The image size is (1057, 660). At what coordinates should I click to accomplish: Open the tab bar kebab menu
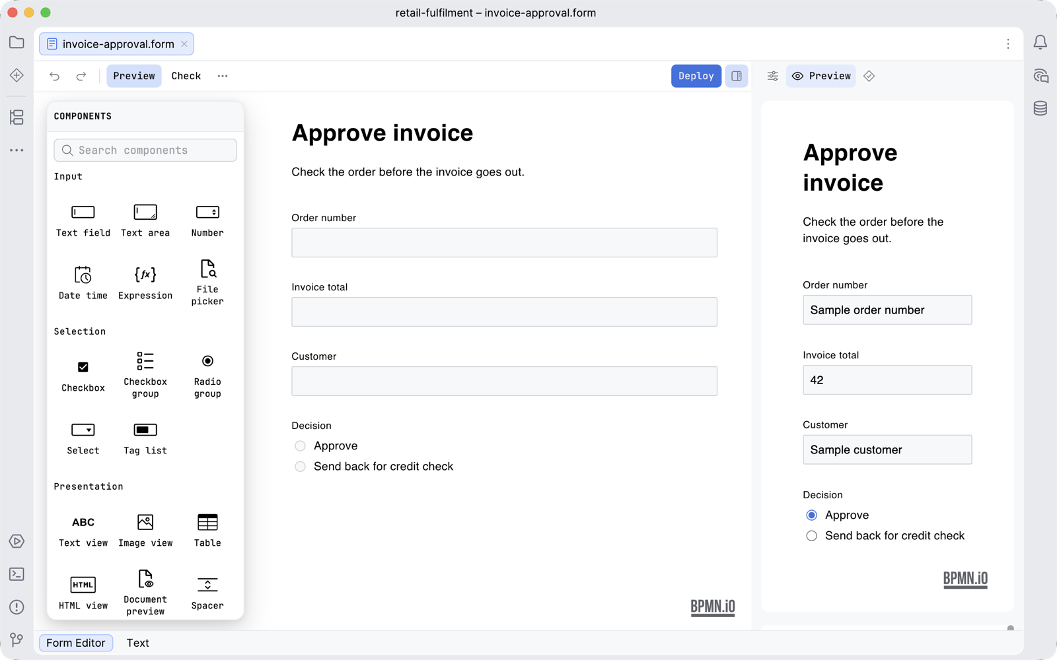(x=1008, y=44)
